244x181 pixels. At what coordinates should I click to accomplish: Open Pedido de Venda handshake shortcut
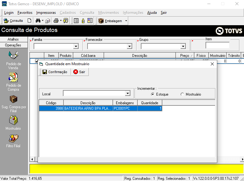[x=13, y=55]
